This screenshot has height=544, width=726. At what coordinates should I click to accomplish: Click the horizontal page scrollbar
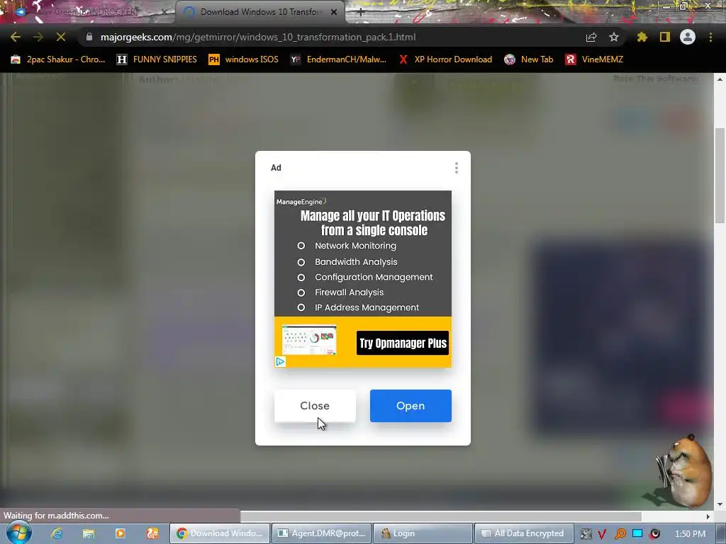(441, 516)
